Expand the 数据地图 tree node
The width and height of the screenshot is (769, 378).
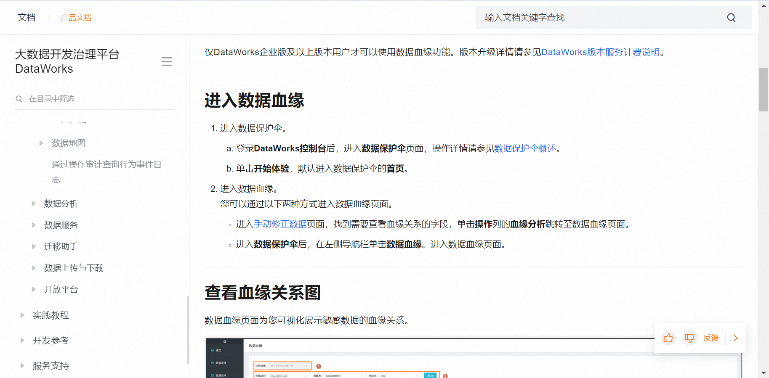pyautogui.click(x=41, y=143)
